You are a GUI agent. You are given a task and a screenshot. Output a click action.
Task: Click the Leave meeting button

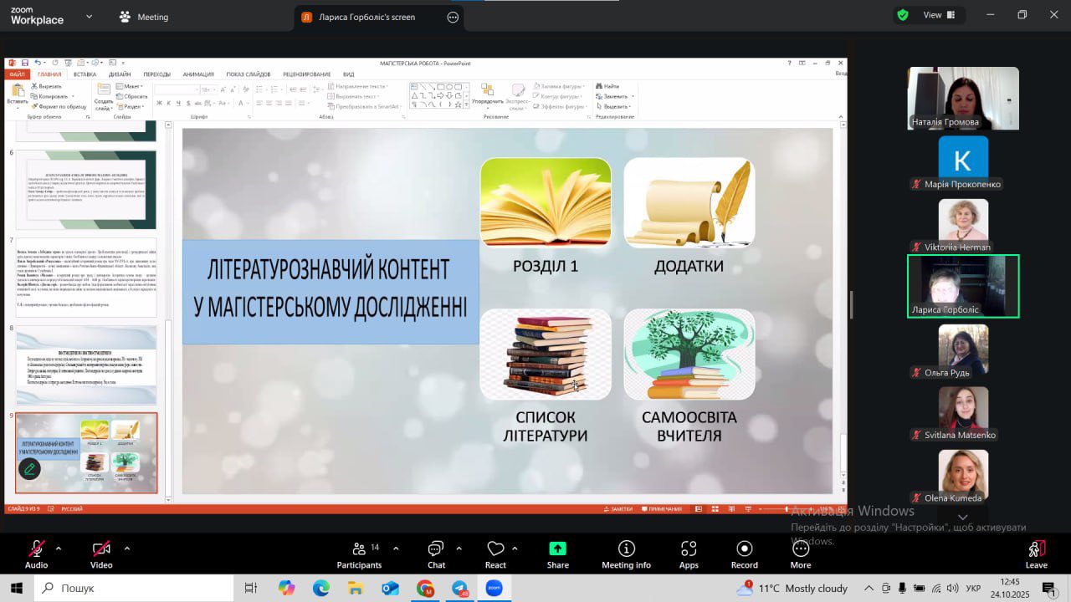(x=1036, y=554)
